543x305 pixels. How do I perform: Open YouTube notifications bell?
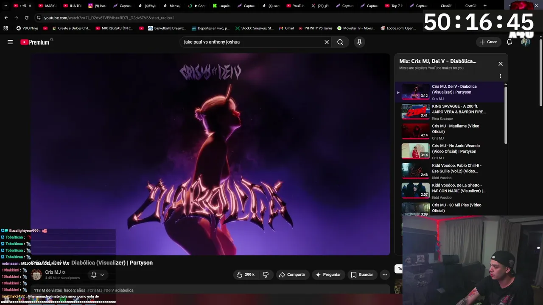[509, 42]
